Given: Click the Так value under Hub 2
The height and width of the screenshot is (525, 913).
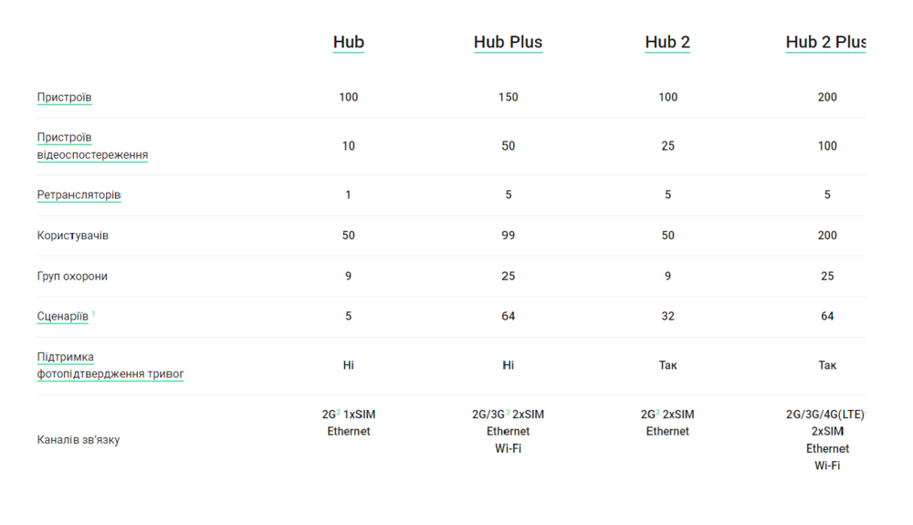Looking at the screenshot, I should [667, 365].
